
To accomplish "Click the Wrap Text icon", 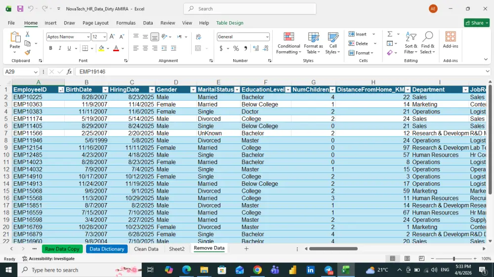I will click(198, 37).
